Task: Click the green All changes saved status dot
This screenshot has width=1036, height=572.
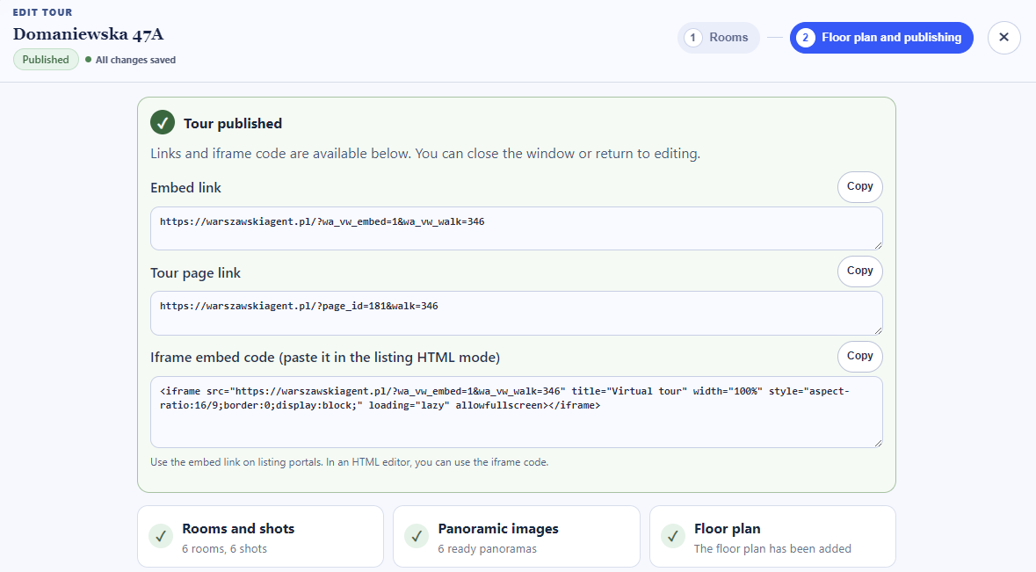Action: (x=89, y=60)
